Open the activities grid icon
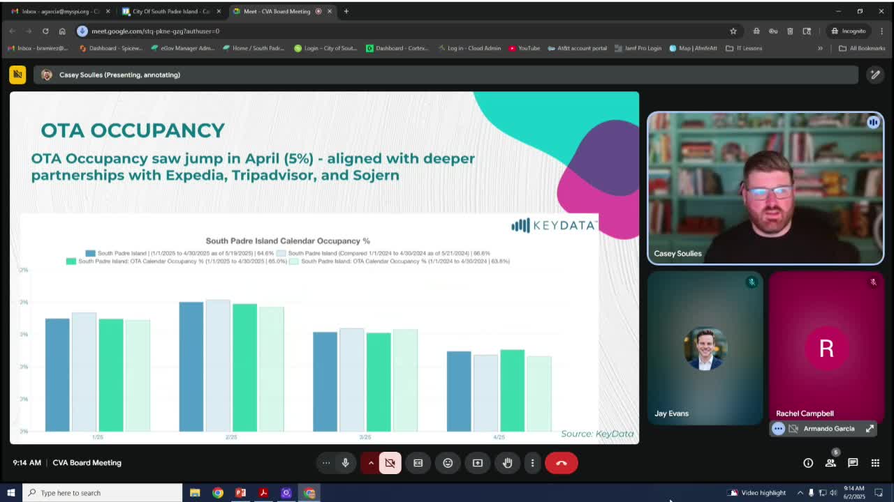This screenshot has width=894, height=502. coord(875,463)
